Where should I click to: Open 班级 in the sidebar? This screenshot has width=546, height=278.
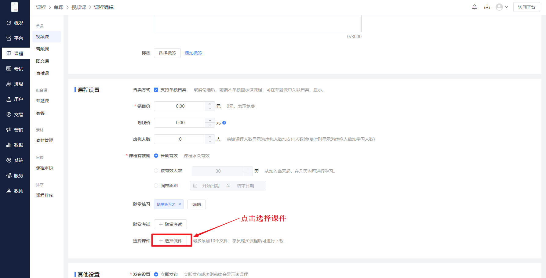15,84
